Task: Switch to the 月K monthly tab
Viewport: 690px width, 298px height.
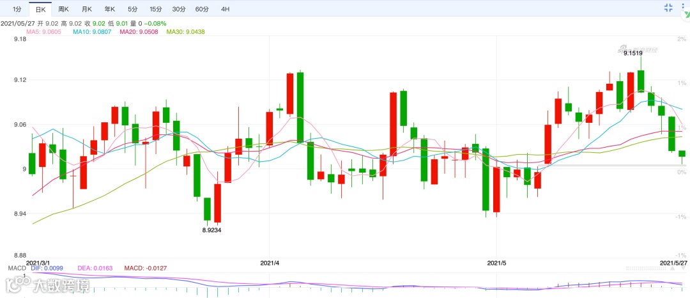Action: coord(87,9)
